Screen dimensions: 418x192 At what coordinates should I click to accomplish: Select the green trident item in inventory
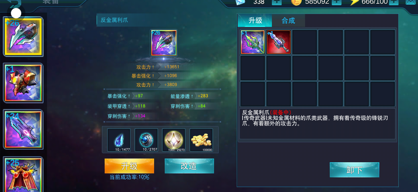253,42
